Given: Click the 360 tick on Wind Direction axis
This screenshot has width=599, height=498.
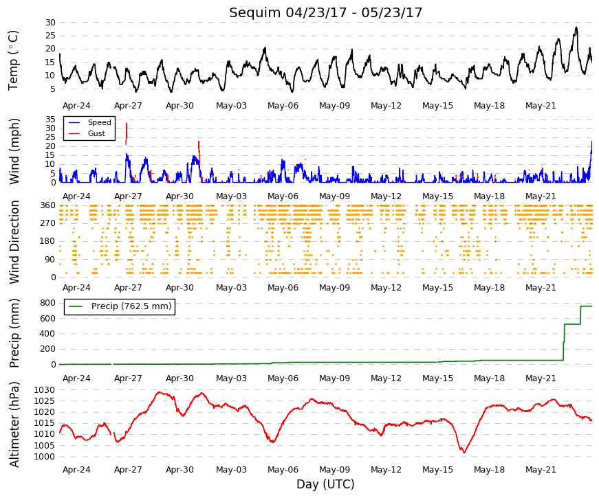Looking at the screenshot, I should [x=47, y=205].
